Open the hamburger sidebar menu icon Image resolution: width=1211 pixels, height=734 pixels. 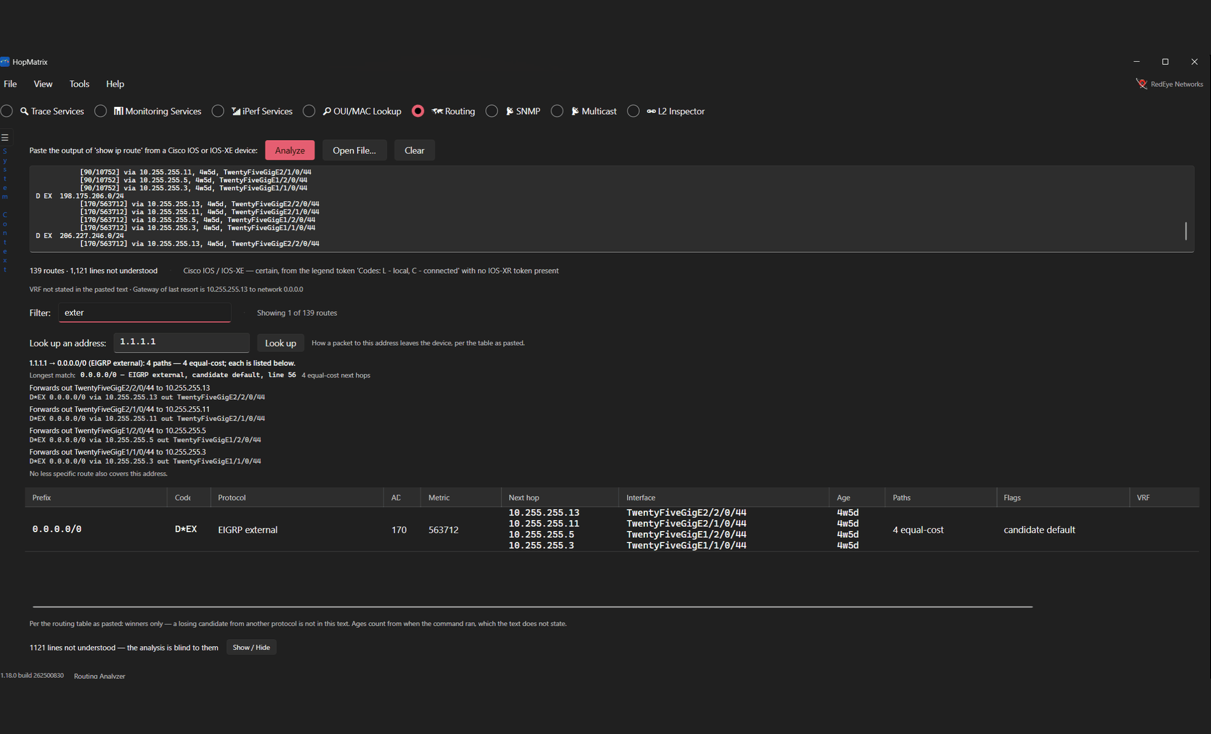pos(4,138)
